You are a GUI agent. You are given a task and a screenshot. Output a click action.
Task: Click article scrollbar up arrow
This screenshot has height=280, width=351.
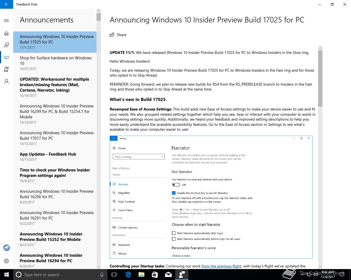click(320, 48)
